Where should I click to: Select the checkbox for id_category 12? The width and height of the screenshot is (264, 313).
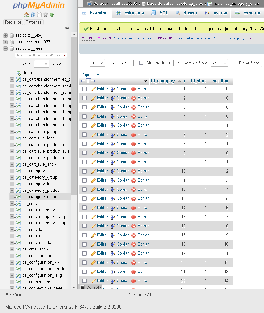point(84,190)
